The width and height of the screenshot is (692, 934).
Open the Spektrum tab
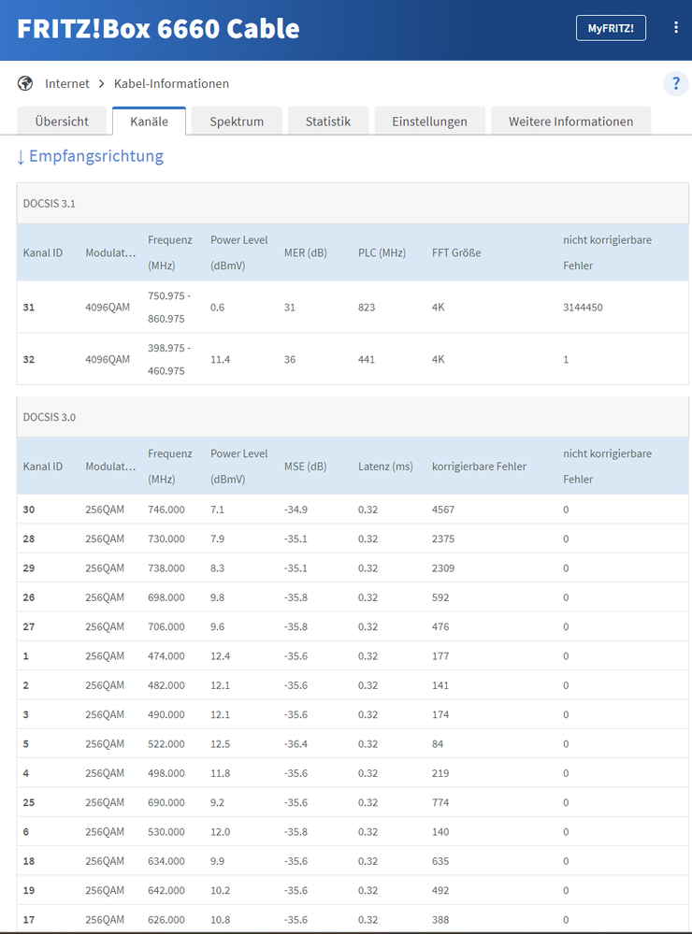point(237,122)
